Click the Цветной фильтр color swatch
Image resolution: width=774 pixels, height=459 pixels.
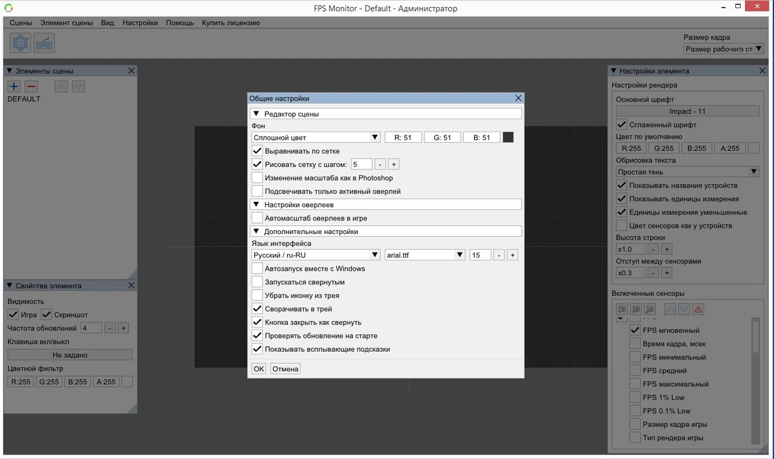click(127, 382)
